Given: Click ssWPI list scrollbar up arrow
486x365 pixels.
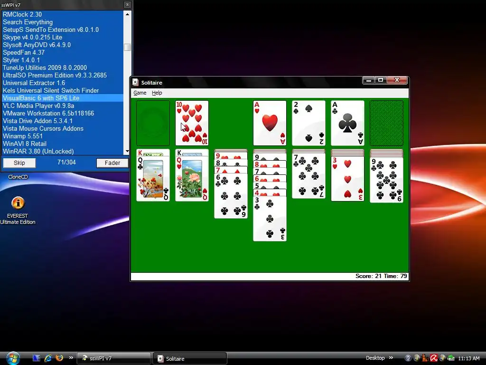Looking at the screenshot, I should point(127,14).
